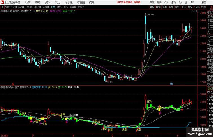
Task: Click the diamond icon above price axis
Action: point(192,12)
